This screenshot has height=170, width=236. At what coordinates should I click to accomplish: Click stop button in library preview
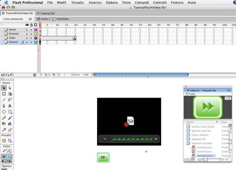click(226, 98)
